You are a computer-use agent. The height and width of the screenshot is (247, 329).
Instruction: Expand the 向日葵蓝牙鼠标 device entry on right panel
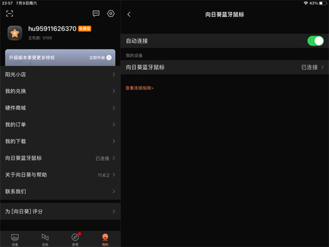[x=225, y=67]
